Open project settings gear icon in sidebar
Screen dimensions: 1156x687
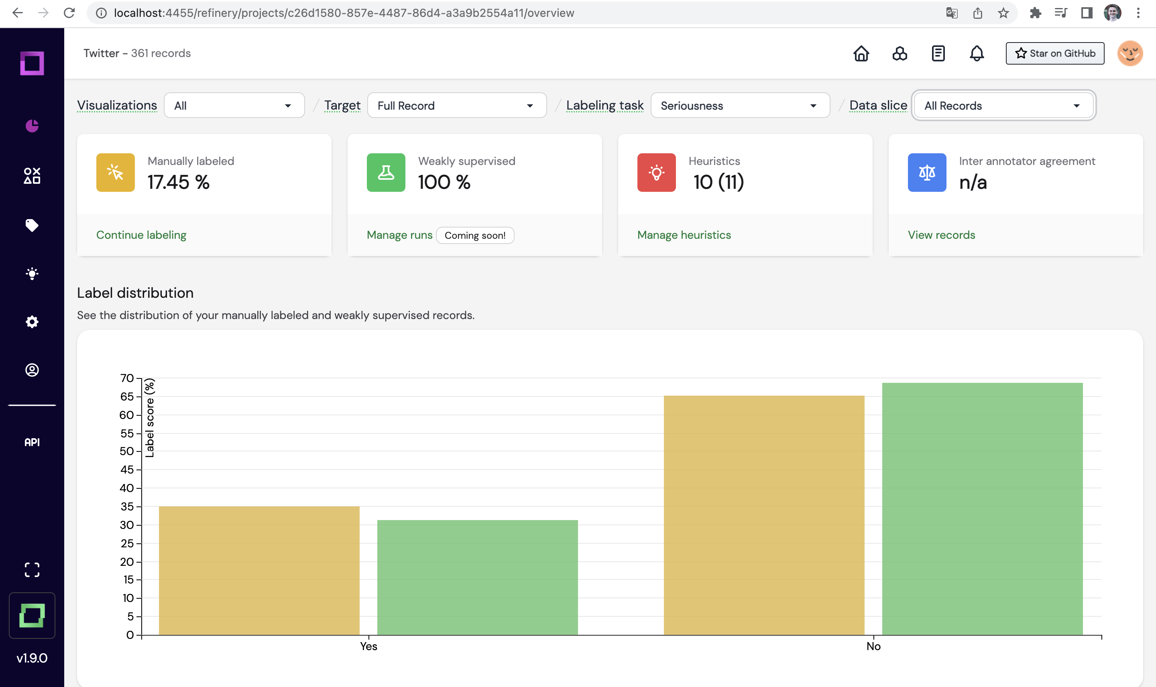coord(32,322)
